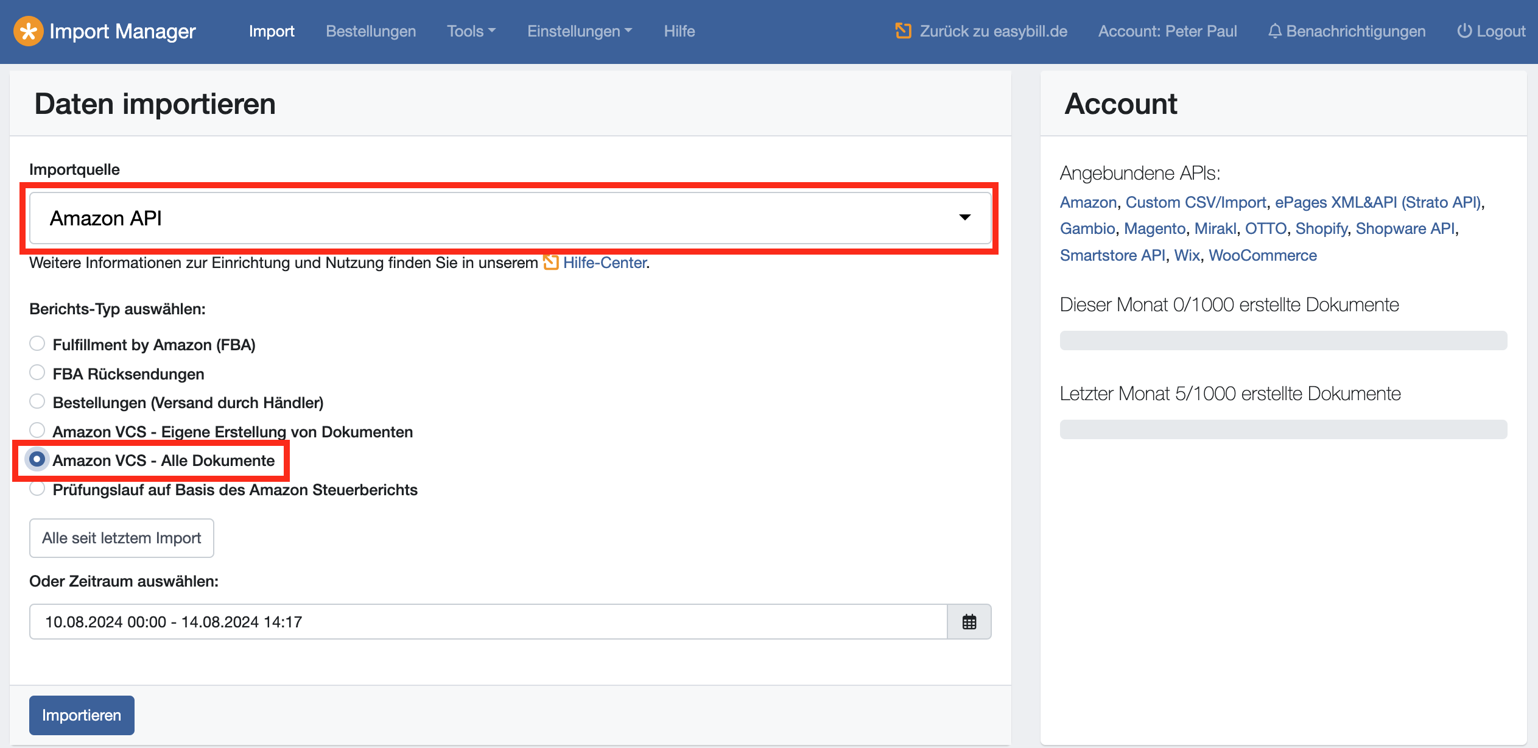Open Hilfe in the top navigation

click(x=679, y=31)
